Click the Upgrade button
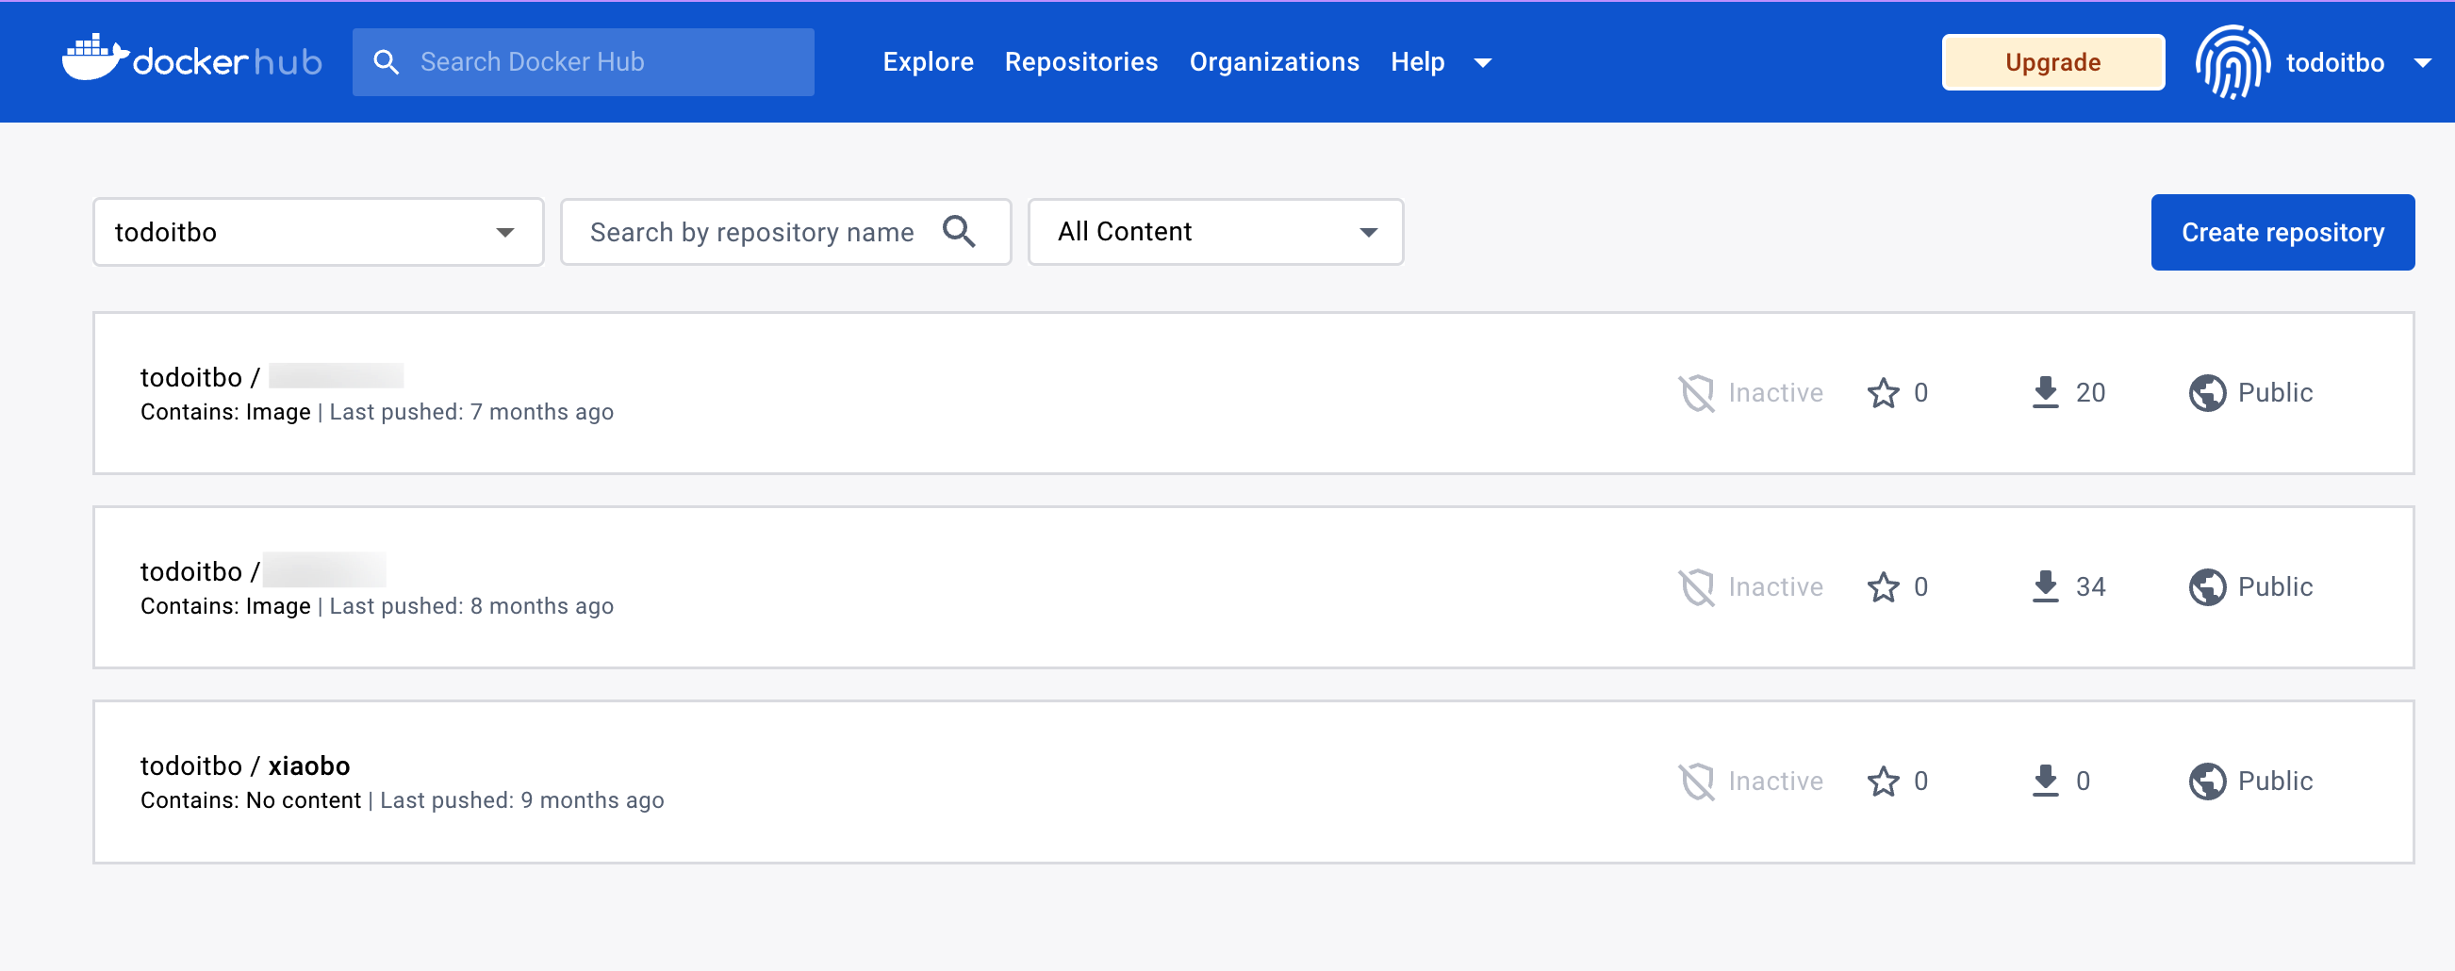Screen dimensions: 2455x971 click(x=2052, y=61)
